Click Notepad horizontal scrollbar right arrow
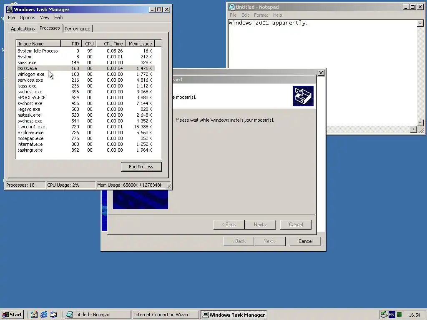This screenshot has height=320, width=427. (x=414, y=130)
